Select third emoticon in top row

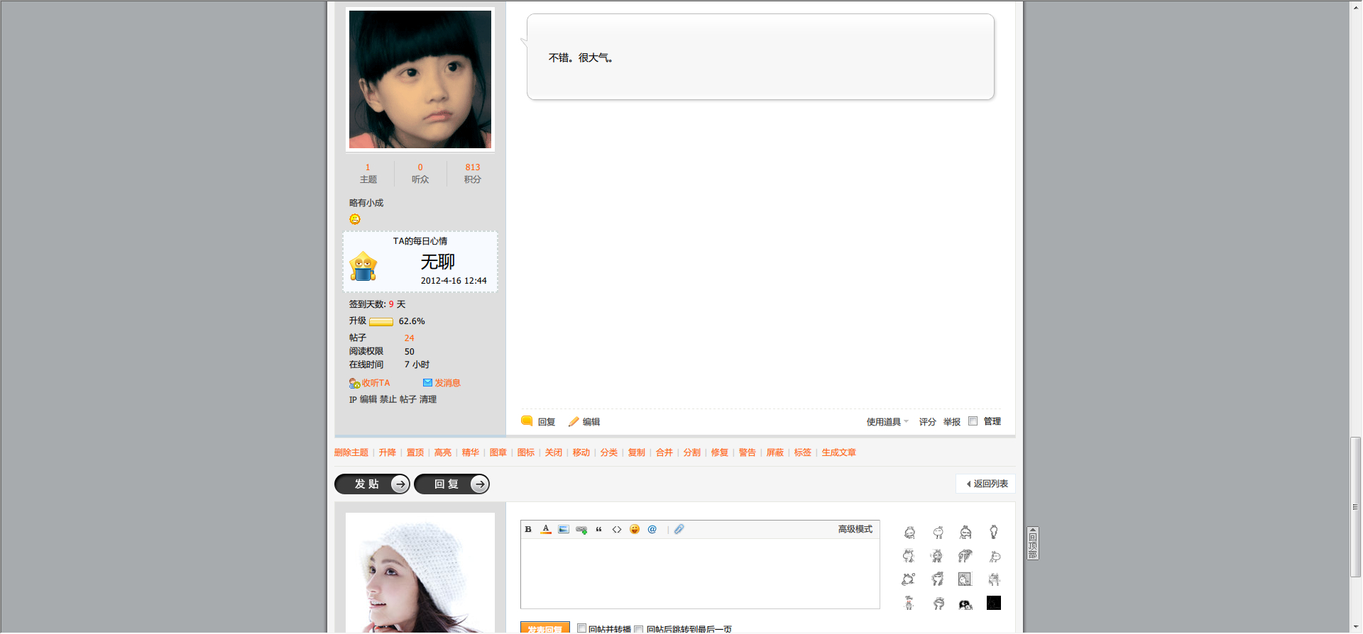pos(965,533)
